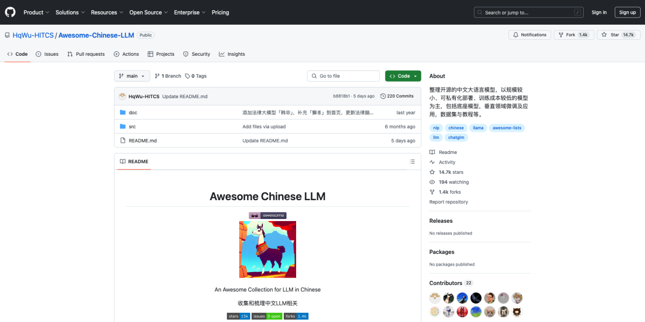Click the Go to file search box

[343, 76]
